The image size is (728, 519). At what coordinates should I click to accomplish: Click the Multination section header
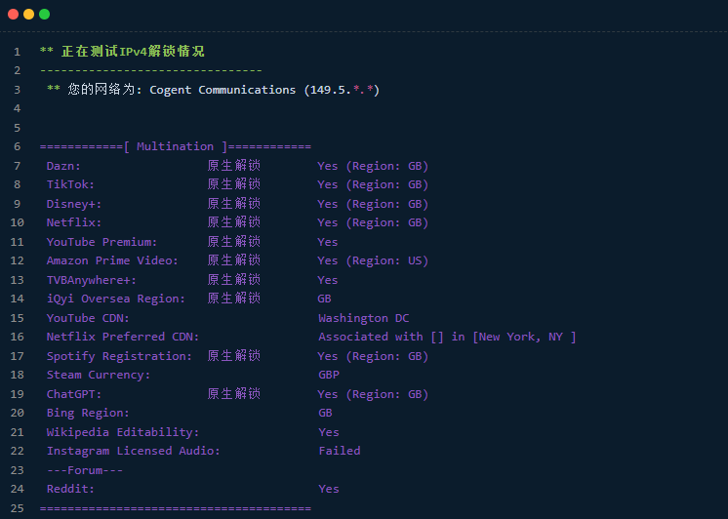coord(176,146)
